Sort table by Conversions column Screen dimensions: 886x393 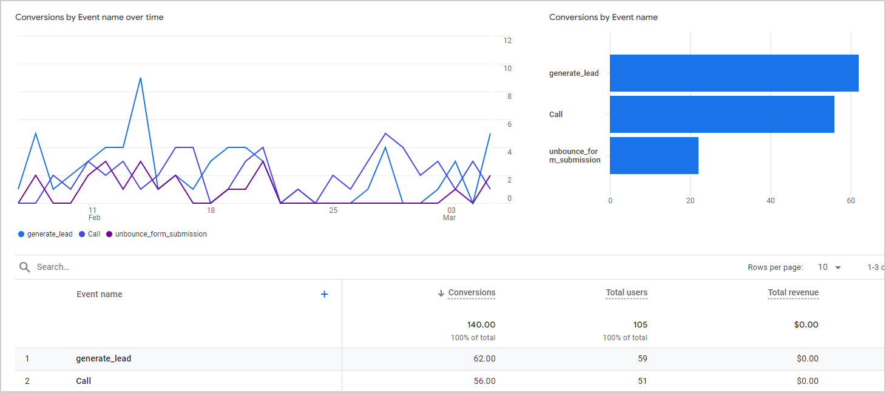coord(472,293)
